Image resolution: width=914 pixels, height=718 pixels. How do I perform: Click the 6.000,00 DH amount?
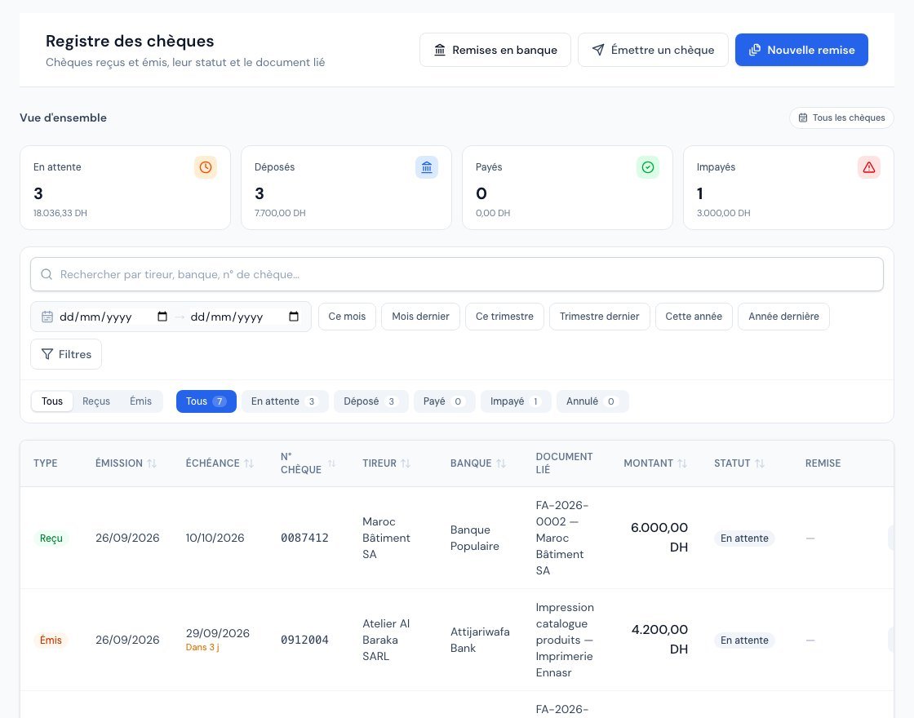tap(659, 538)
